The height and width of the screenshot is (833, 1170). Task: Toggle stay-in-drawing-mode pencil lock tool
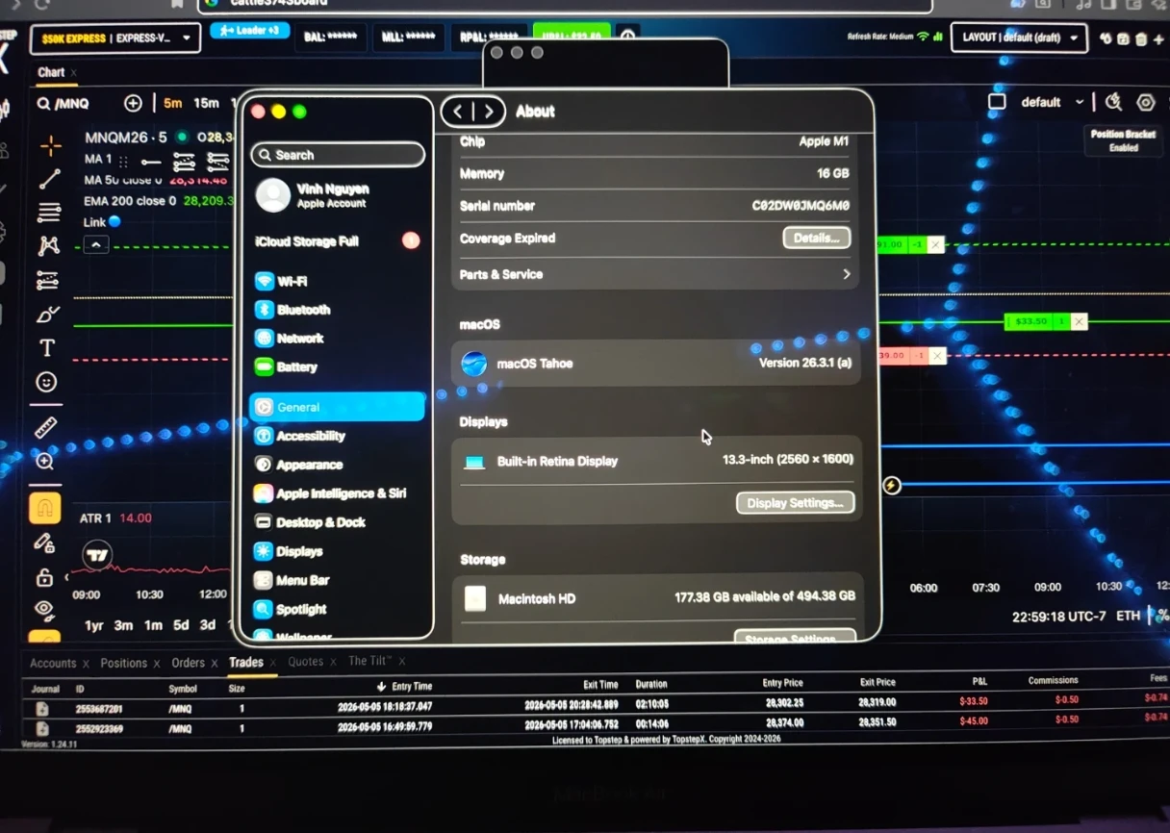pyautogui.click(x=44, y=543)
